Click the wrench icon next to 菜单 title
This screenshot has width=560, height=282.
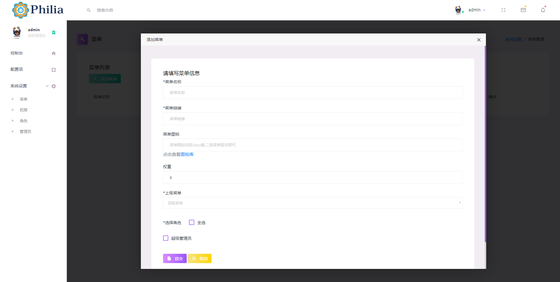[x=83, y=39]
